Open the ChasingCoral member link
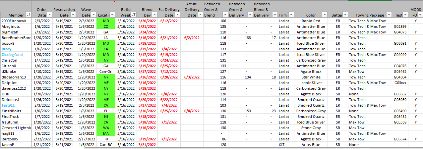 coord(13,55)
